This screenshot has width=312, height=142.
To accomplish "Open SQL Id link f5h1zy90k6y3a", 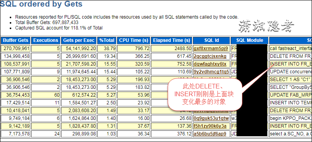I will tap(210, 126).
